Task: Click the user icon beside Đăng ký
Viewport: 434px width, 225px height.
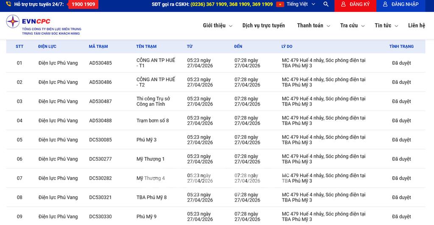Action: [343, 4]
